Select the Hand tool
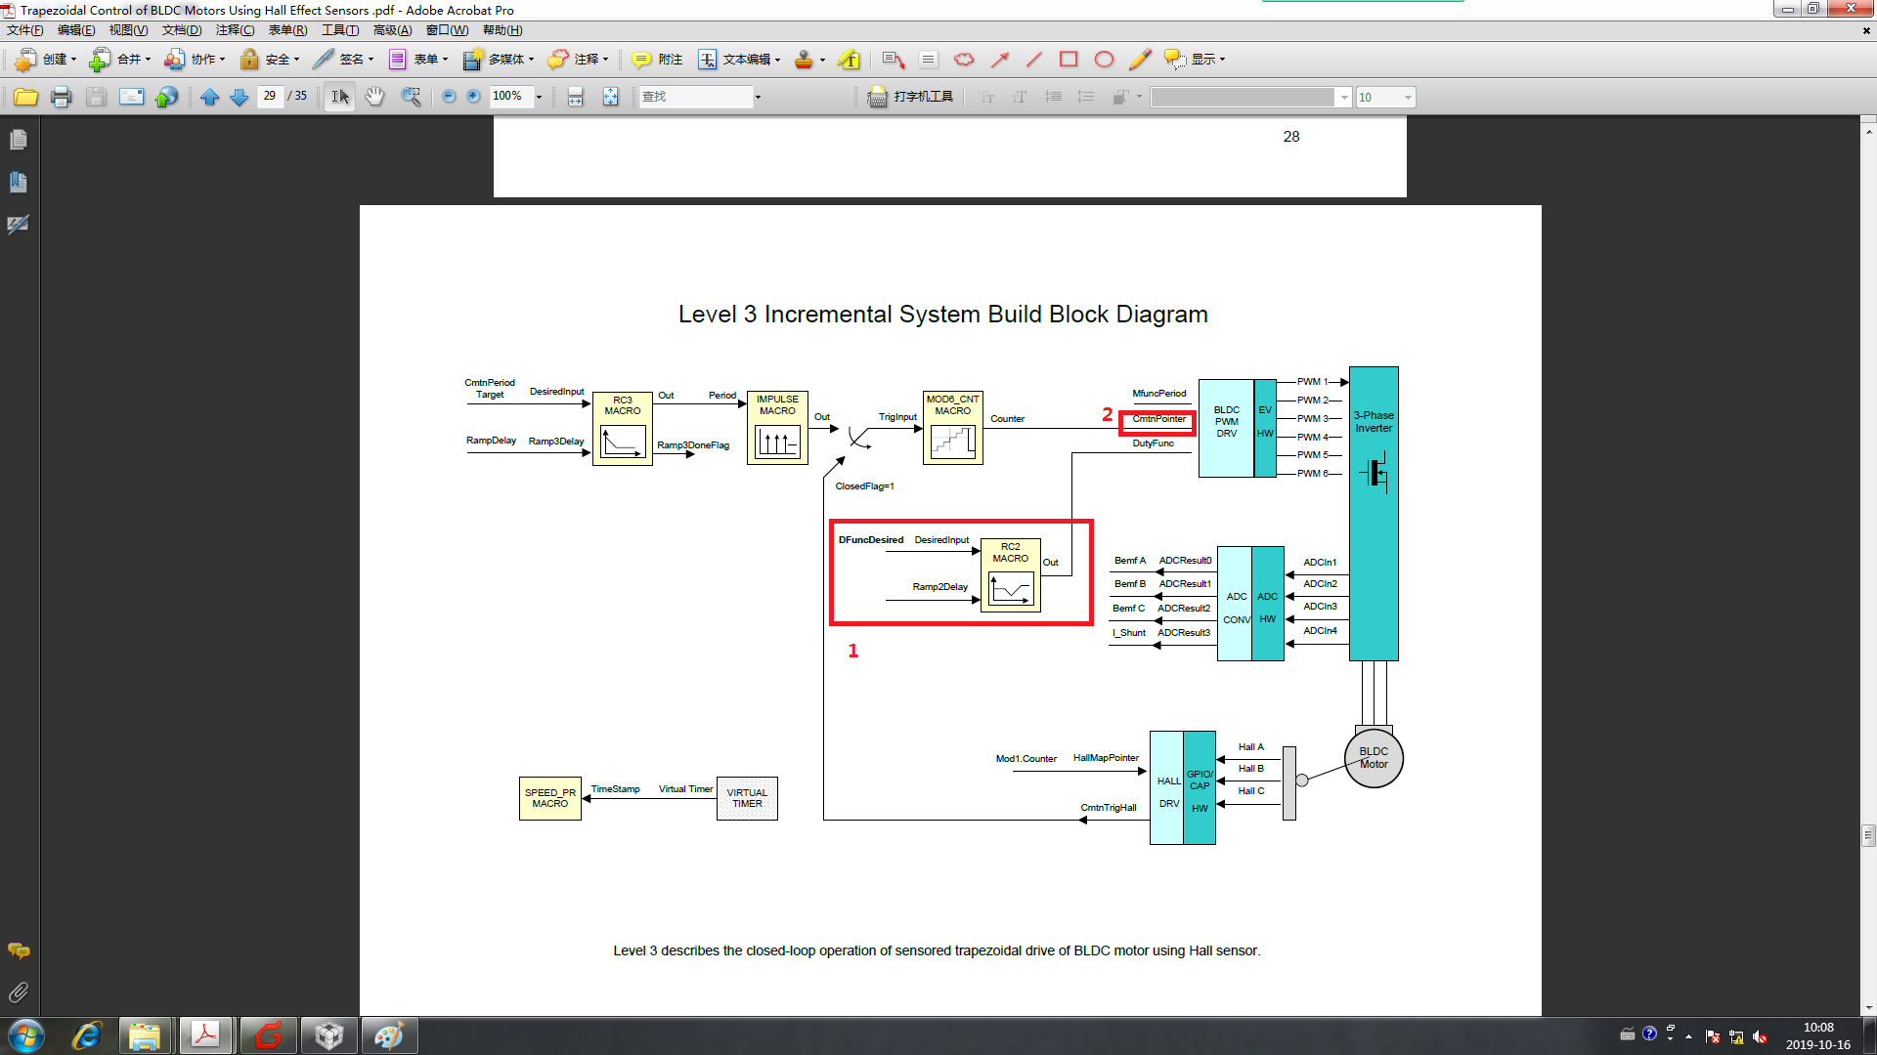This screenshot has height=1055, width=1877. pyautogui.click(x=374, y=97)
